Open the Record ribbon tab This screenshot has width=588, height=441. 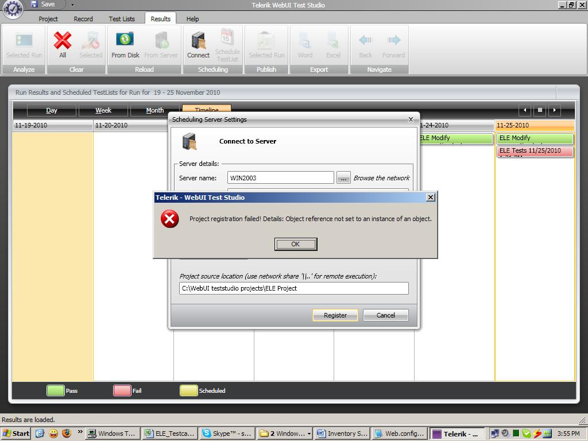pyautogui.click(x=83, y=19)
